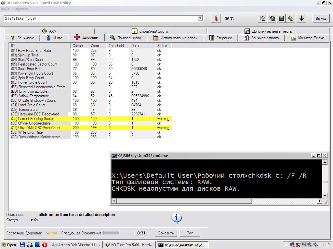Click the EN language indicator in the tray
The image size is (333, 249).
tap(304, 245)
